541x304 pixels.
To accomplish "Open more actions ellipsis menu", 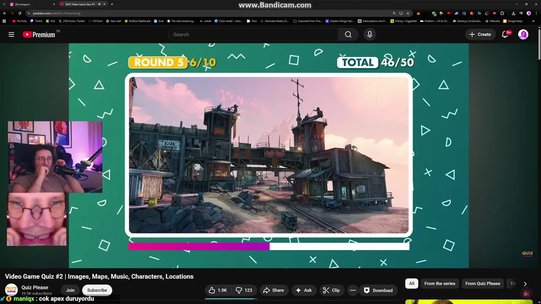I will point(353,290).
